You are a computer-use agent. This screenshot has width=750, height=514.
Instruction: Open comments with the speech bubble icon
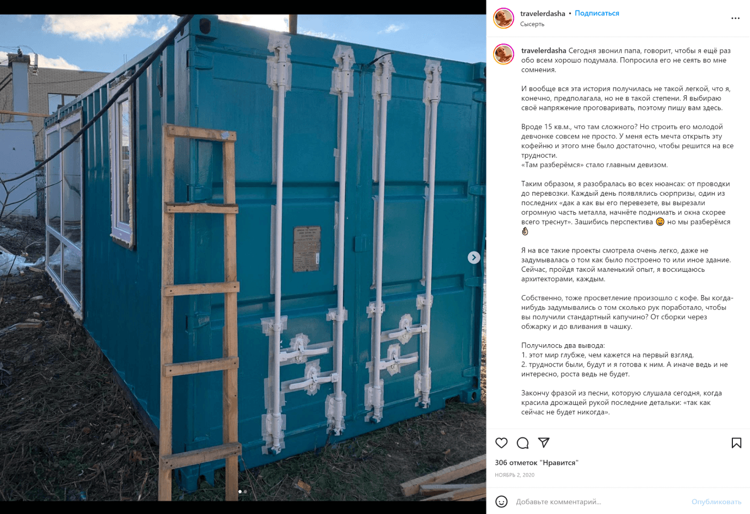tap(523, 443)
